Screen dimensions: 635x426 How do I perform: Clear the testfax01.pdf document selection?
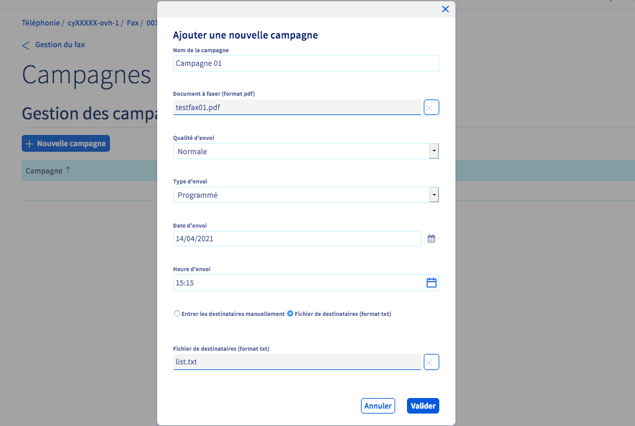[x=431, y=107]
